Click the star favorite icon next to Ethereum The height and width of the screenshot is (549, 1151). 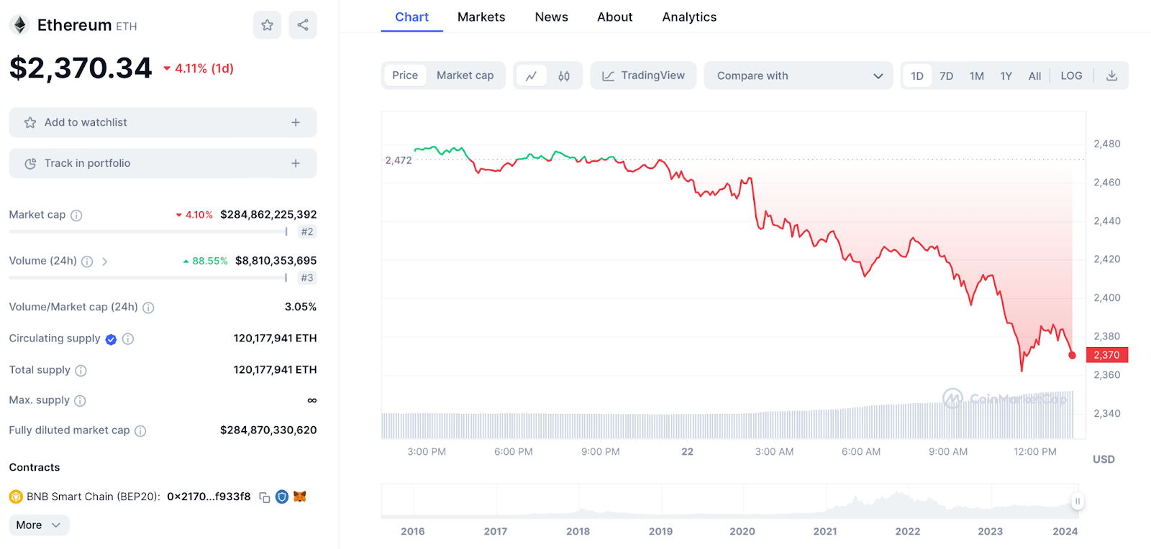pyautogui.click(x=267, y=25)
